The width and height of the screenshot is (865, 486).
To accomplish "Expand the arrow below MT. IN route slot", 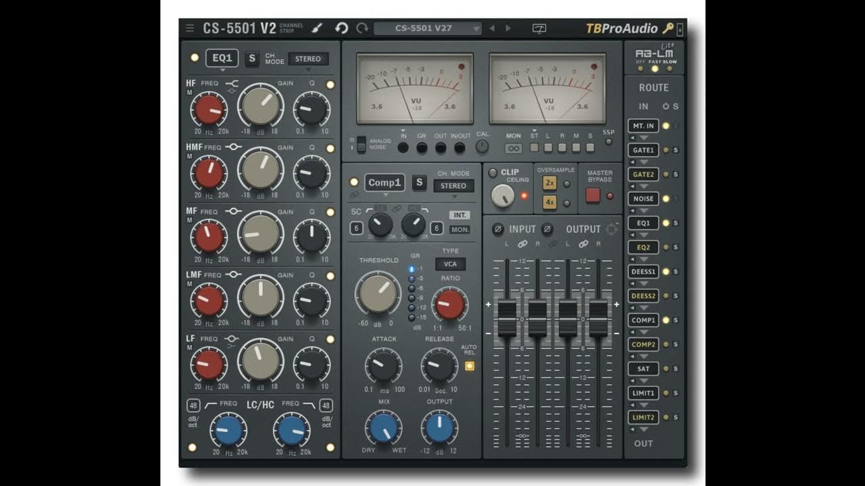I will [643, 137].
